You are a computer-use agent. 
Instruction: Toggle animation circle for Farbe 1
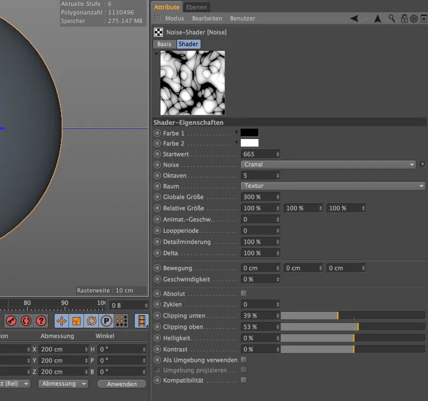click(157, 133)
